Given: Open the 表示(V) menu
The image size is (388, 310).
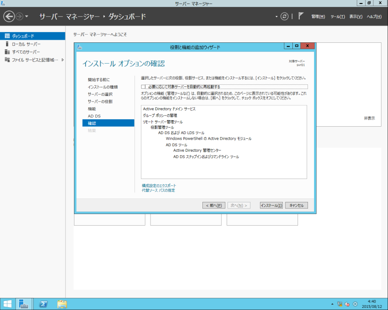Looking at the screenshot, I should (356, 16).
